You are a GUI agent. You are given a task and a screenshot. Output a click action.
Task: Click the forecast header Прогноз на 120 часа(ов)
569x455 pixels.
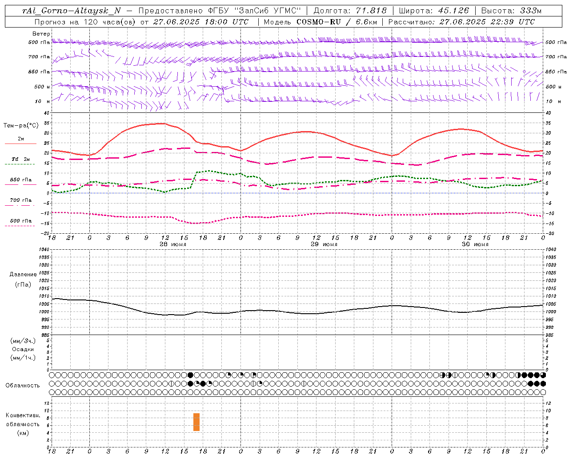86,22
